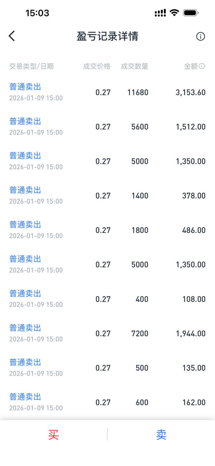Open the 普通卖出 entry with quantity 1800
The width and height of the screenshot is (215, 466).
coord(25,225)
